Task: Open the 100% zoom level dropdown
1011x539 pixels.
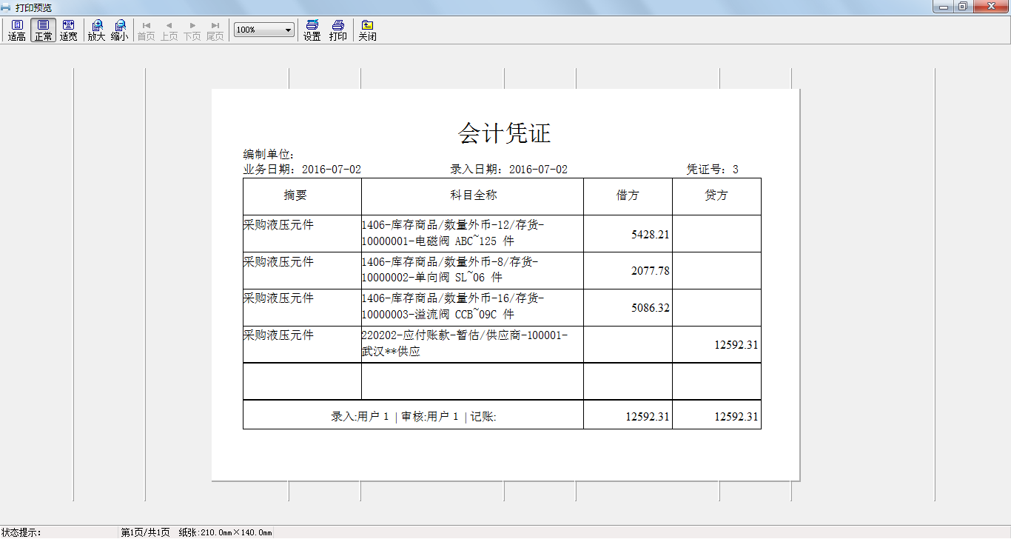Action: pyautogui.click(x=264, y=30)
